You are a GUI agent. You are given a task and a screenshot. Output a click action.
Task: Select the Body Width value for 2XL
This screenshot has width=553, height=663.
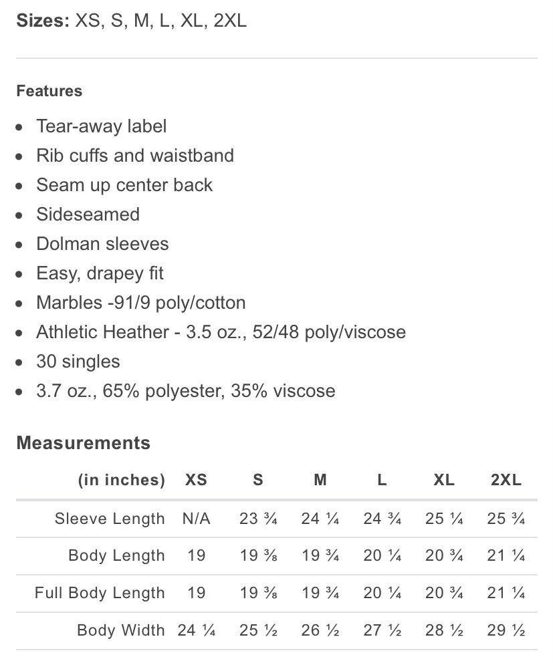[x=506, y=630]
